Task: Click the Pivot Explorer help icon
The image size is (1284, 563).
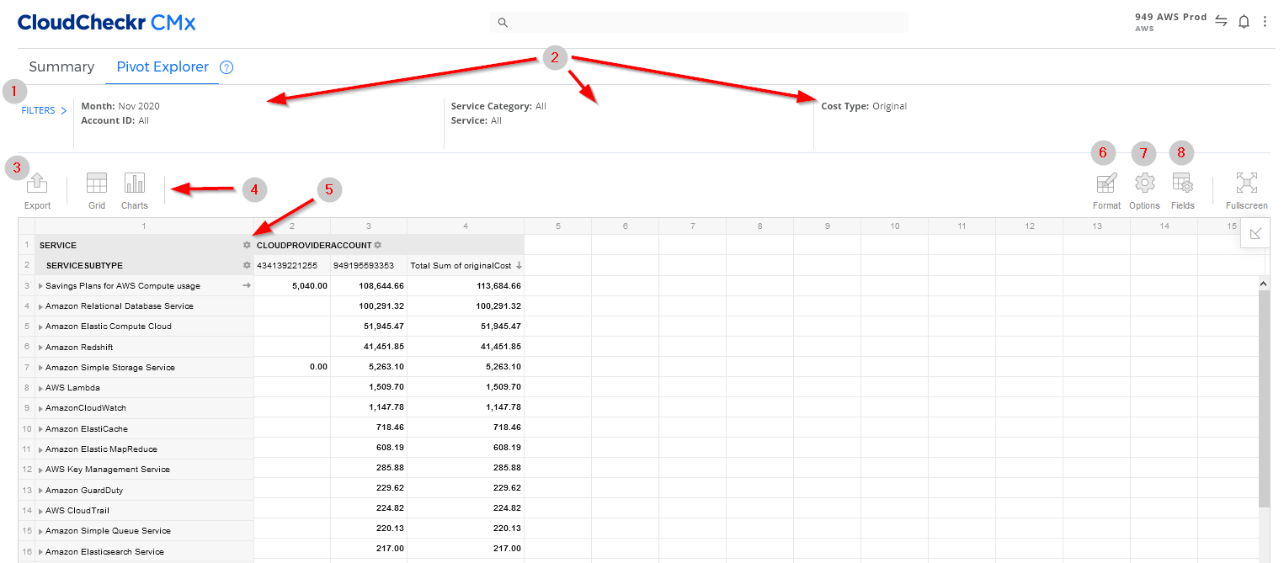Action: point(226,67)
